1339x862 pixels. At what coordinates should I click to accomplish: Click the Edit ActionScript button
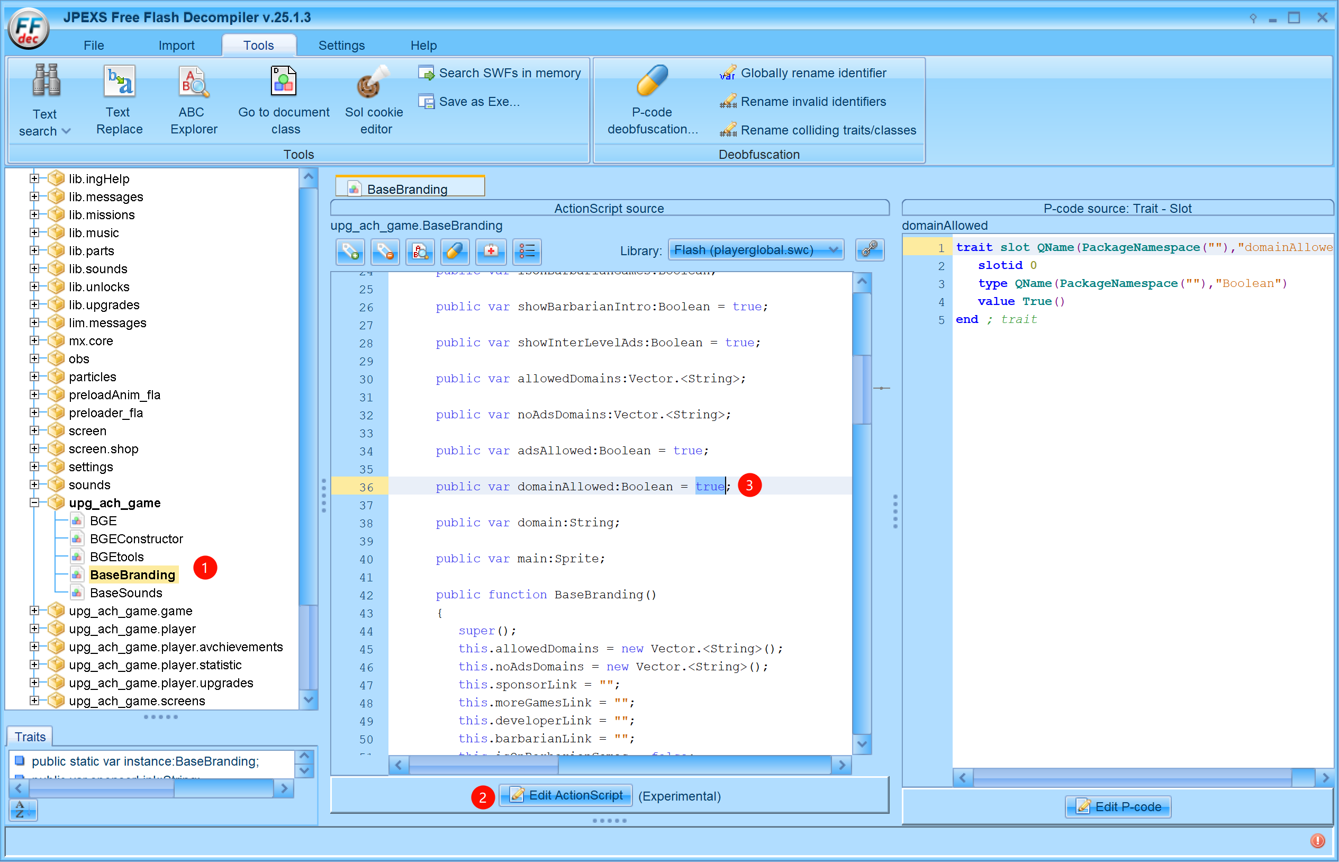pyautogui.click(x=566, y=795)
